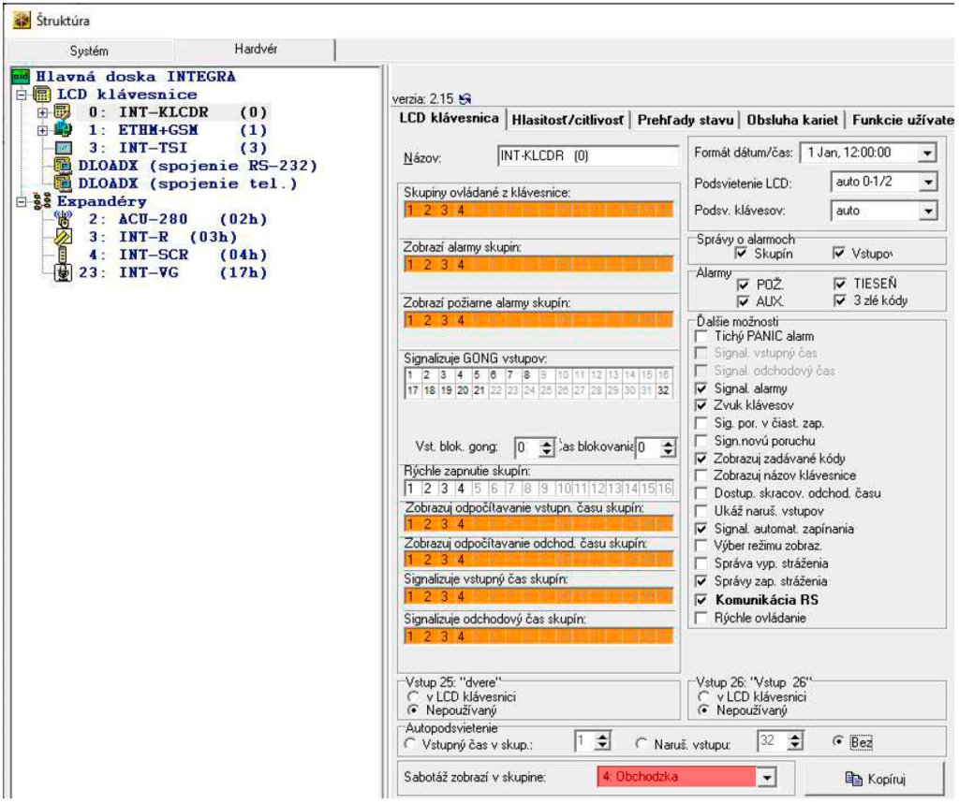Click group 4 in orange Zobrazí alarmy skupín bar
Image resolution: width=959 pixels, height=804 pixels.
461,264
